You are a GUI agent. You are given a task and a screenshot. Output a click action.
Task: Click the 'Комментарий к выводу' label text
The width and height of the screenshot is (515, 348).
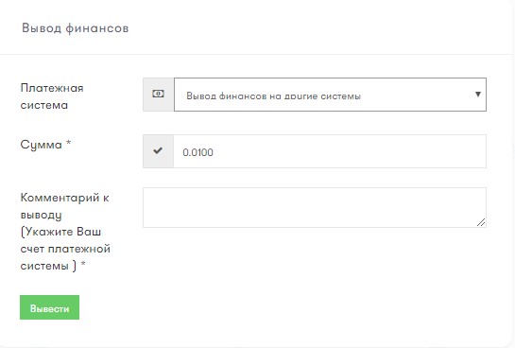[64, 206]
